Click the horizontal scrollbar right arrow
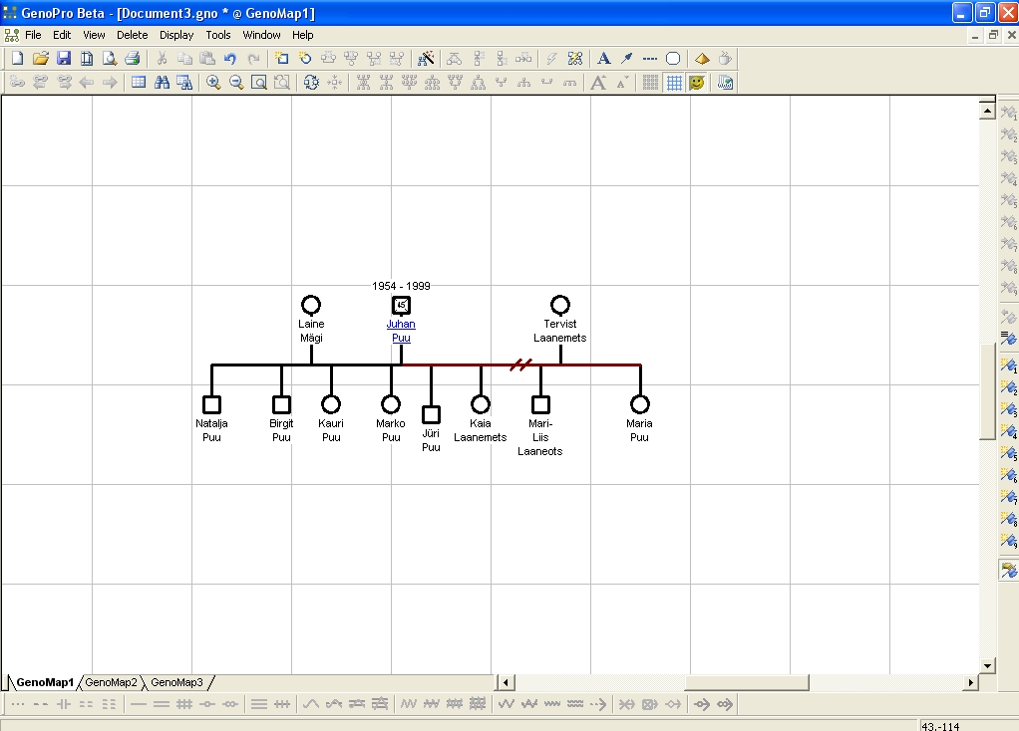Screen dimensions: 1019x731 [971, 682]
